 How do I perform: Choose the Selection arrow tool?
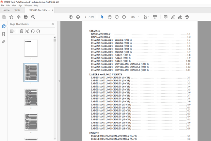tap(102, 17)
